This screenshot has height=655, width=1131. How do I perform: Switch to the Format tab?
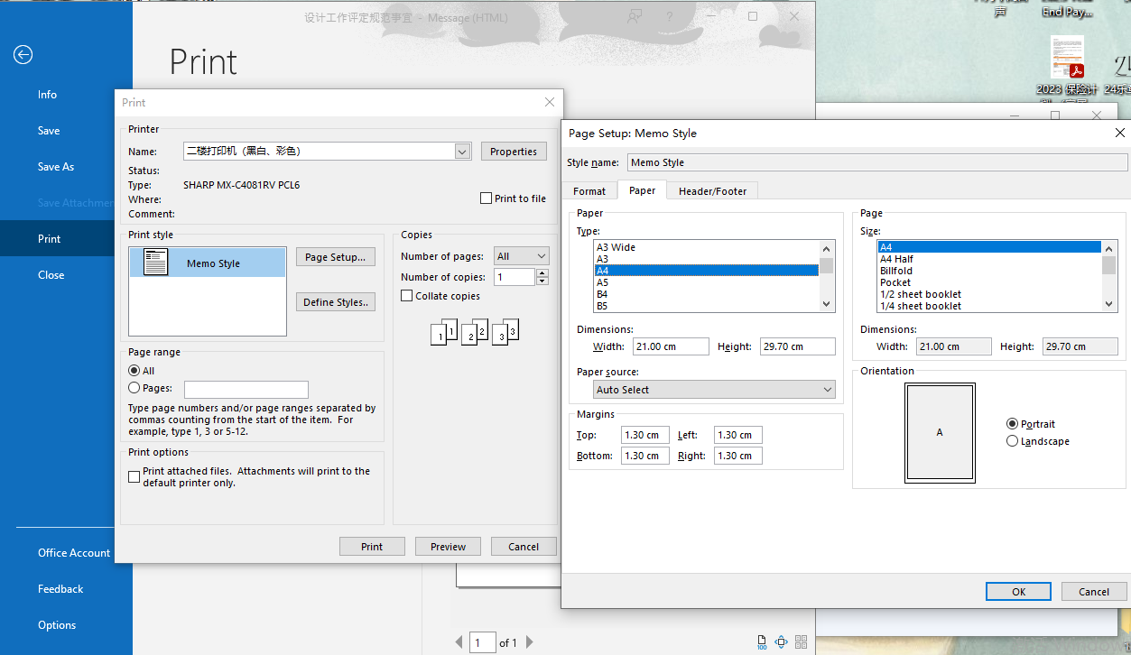coord(589,191)
